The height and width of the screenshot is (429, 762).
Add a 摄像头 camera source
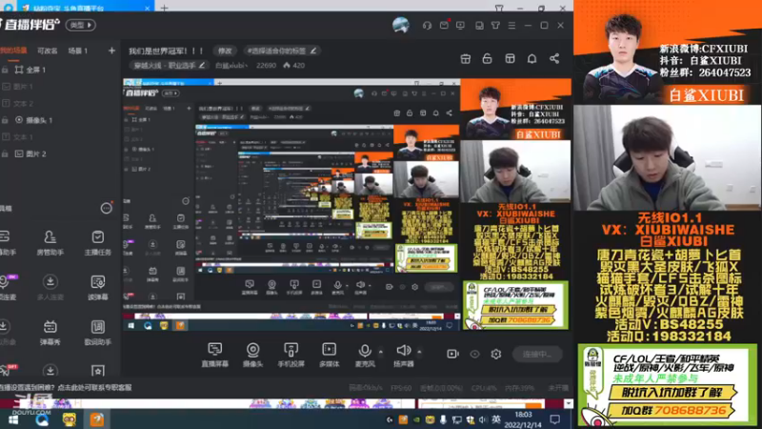pos(252,354)
